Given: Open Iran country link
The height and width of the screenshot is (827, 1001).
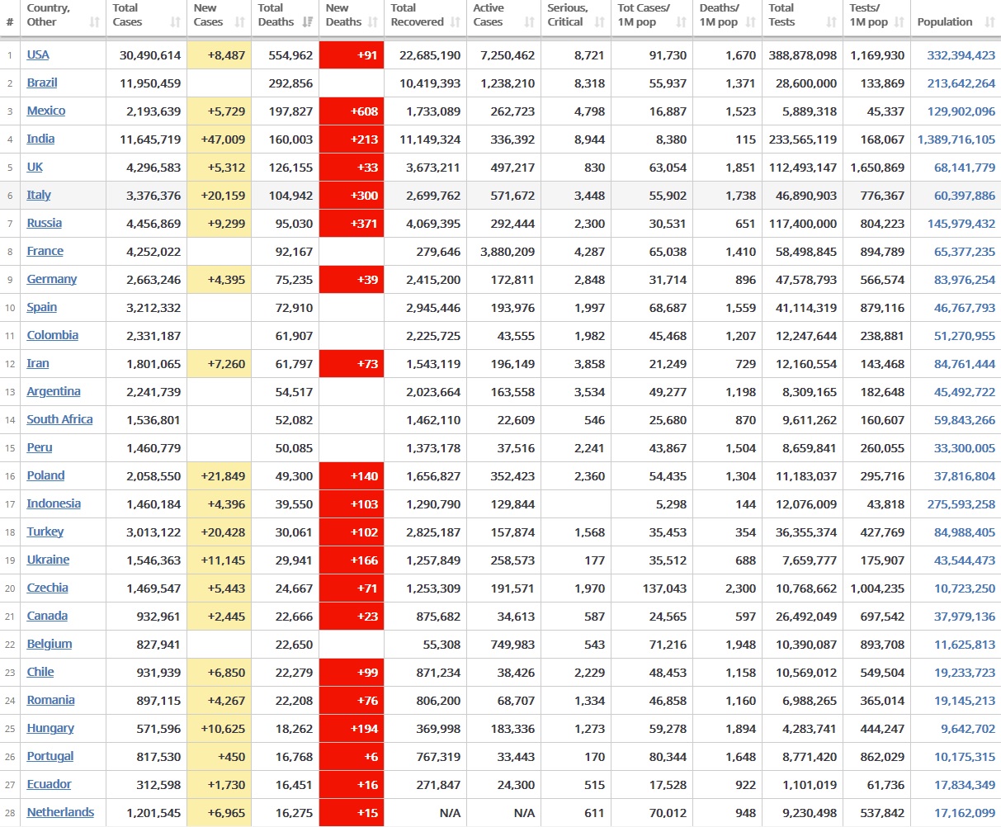Looking at the screenshot, I should tap(38, 363).
